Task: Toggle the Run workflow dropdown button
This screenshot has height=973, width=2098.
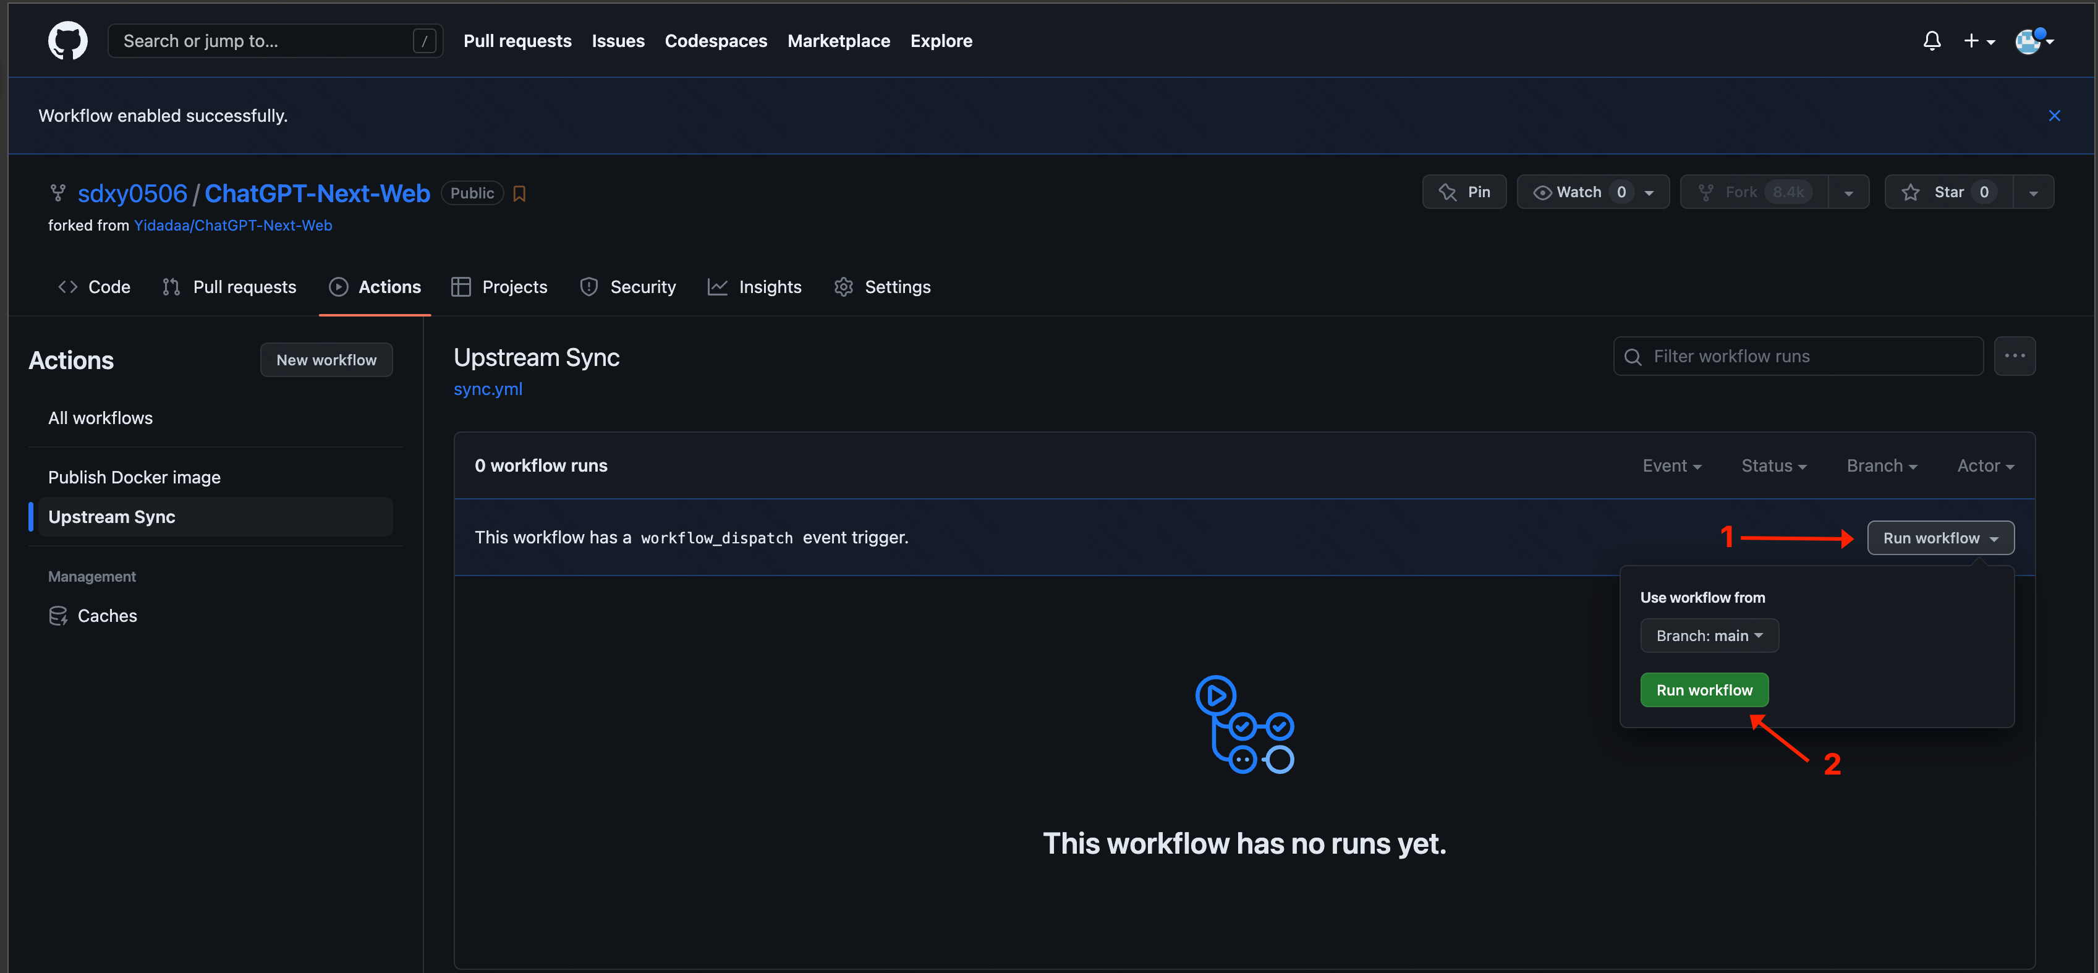Action: coord(1940,538)
